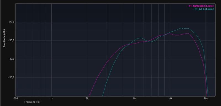Click the curves' crossing point near 9 kHz
This screenshot has width=221, height=106.
pyautogui.click(x=165, y=34)
